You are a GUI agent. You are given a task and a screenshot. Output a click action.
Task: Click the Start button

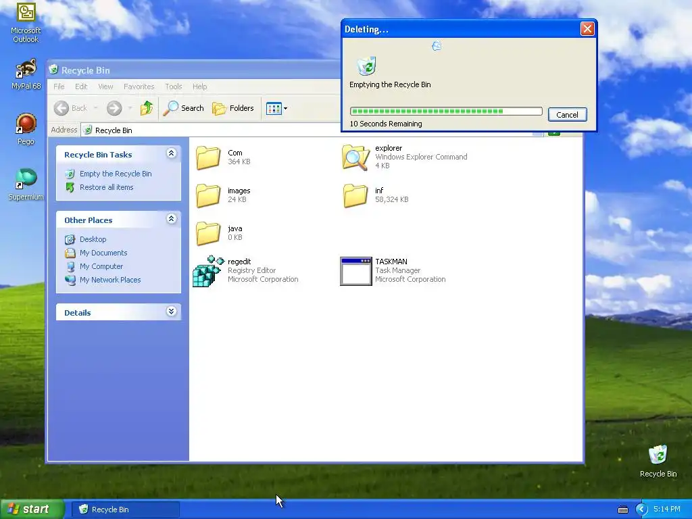click(x=32, y=510)
